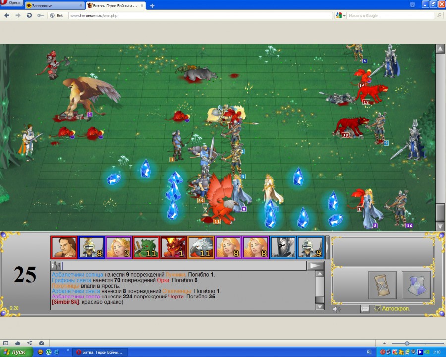Click the Opera Link cloud icon

[x=18, y=343]
